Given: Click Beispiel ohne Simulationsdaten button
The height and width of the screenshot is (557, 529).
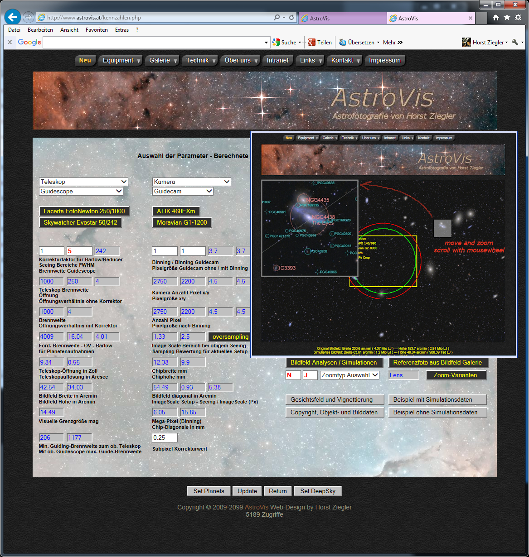Looking at the screenshot, I should (437, 413).
